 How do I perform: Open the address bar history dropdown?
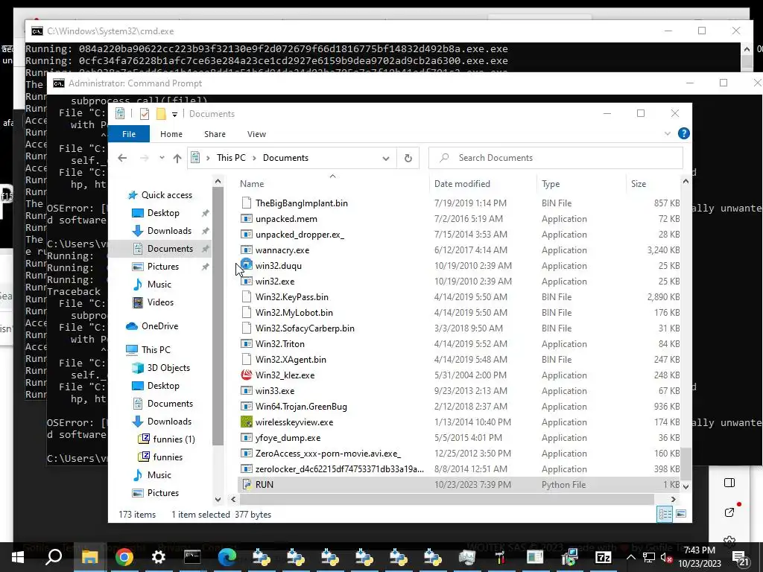coord(385,158)
